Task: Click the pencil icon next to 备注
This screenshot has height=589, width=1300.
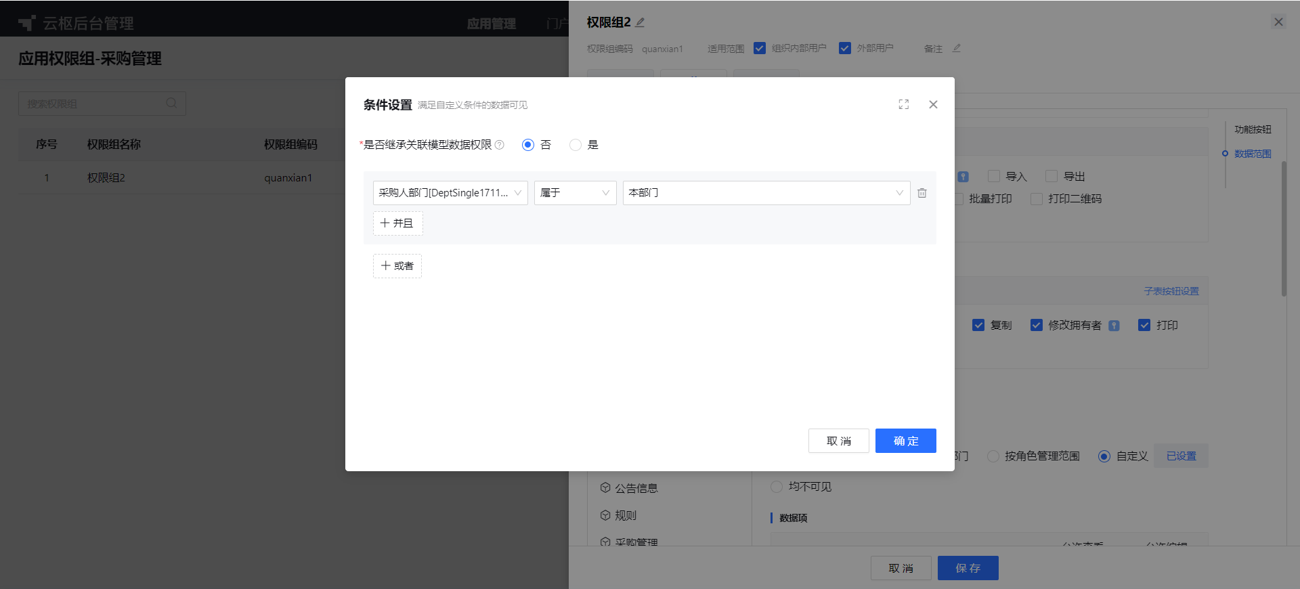Action: (957, 48)
